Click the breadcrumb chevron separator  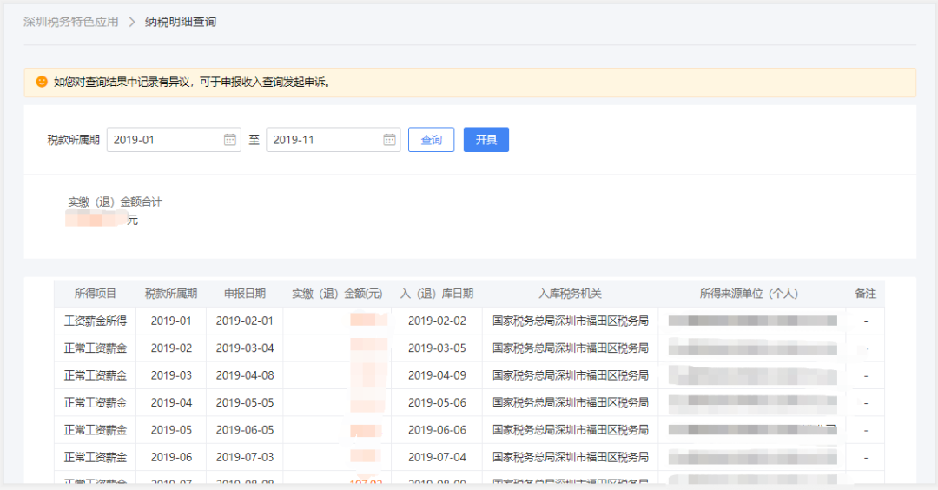(x=132, y=22)
